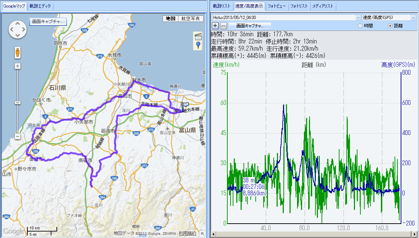419x238 pixels.
Task: Open the 利用規約 link on the map
Action: point(188,233)
